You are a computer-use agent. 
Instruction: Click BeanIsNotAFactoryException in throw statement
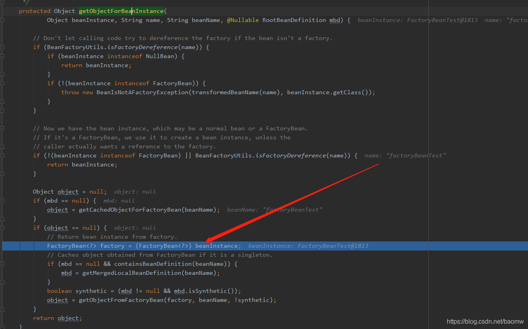(142, 92)
